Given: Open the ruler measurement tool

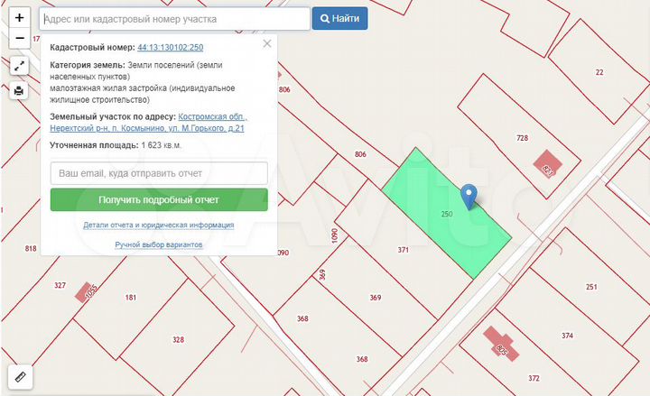Looking at the screenshot, I should coord(20,376).
